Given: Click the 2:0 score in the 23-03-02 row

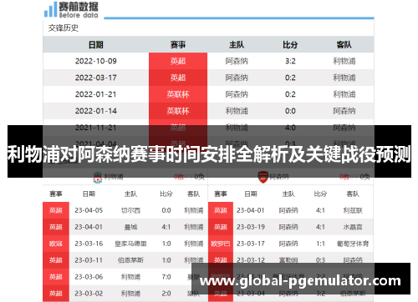Looking at the screenshot, I should click(166, 294).
